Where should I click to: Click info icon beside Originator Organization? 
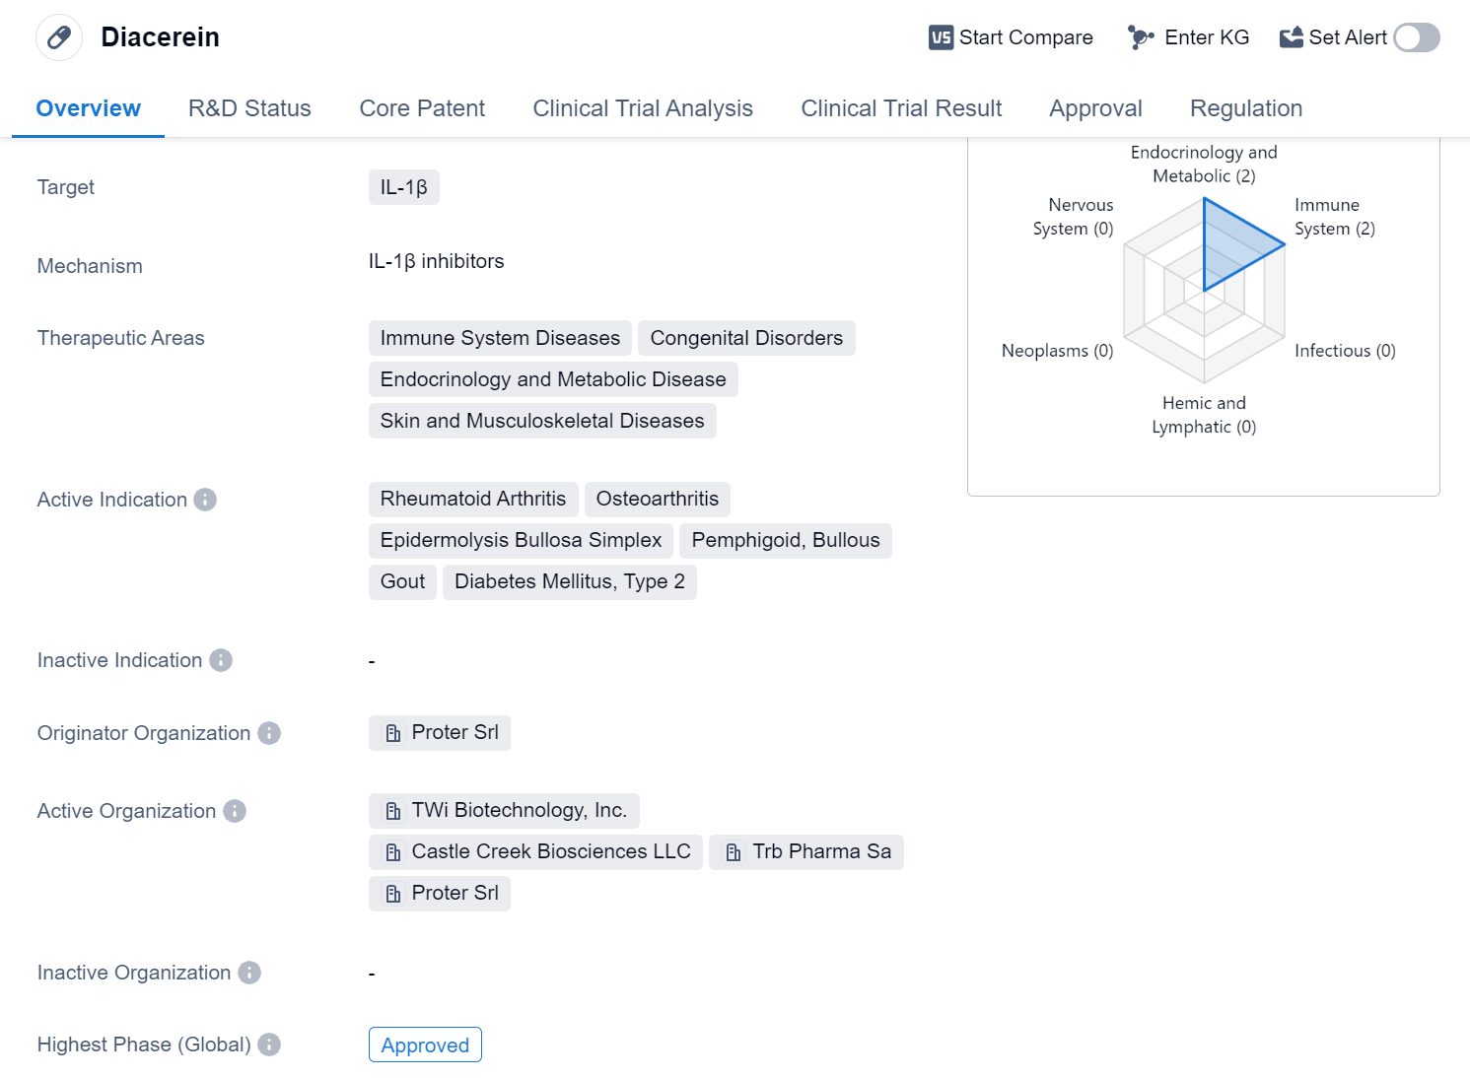269,733
